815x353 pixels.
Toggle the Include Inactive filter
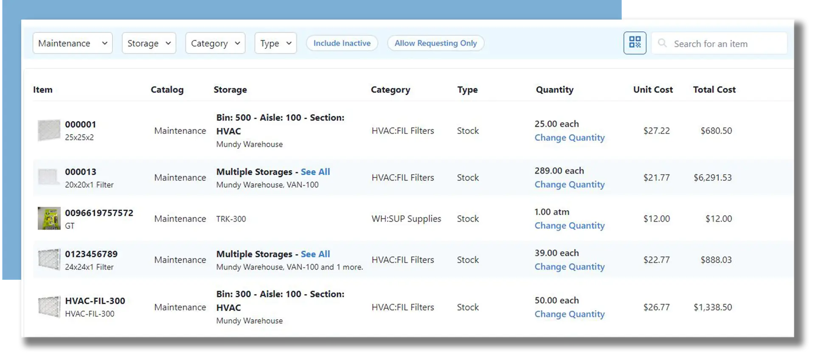point(342,43)
